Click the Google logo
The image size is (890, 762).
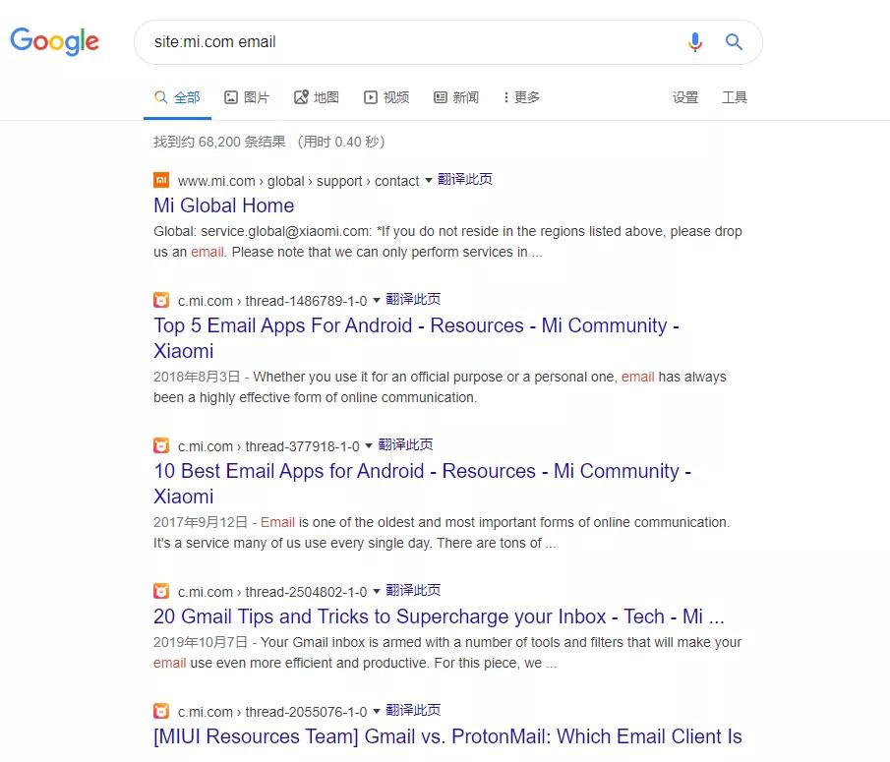pyautogui.click(x=54, y=41)
